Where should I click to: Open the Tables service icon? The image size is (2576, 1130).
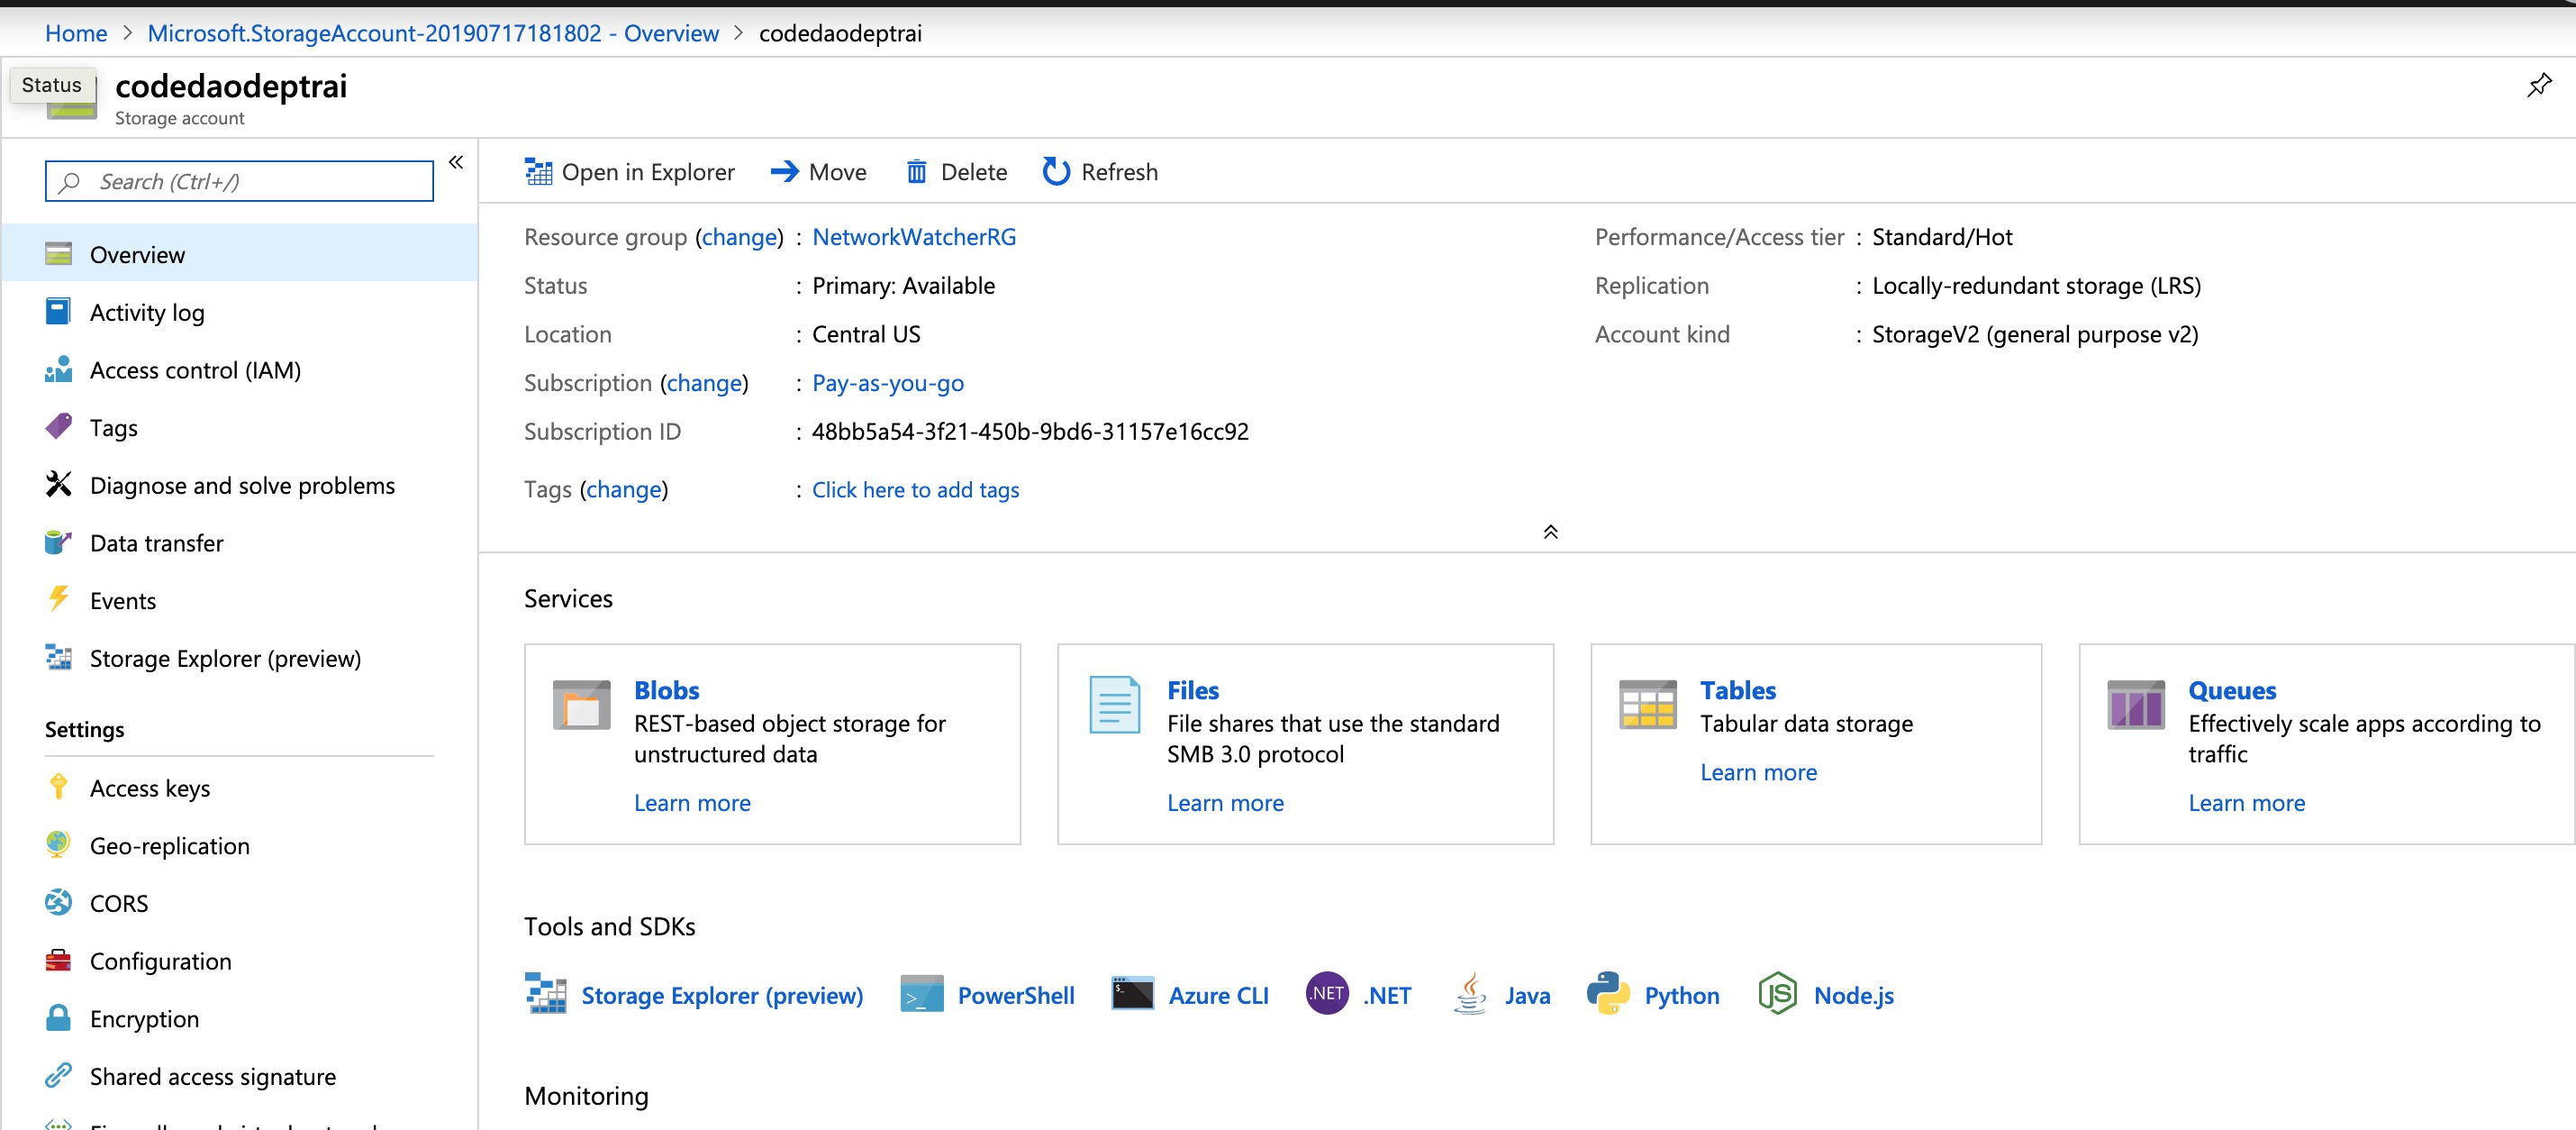click(1647, 706)
